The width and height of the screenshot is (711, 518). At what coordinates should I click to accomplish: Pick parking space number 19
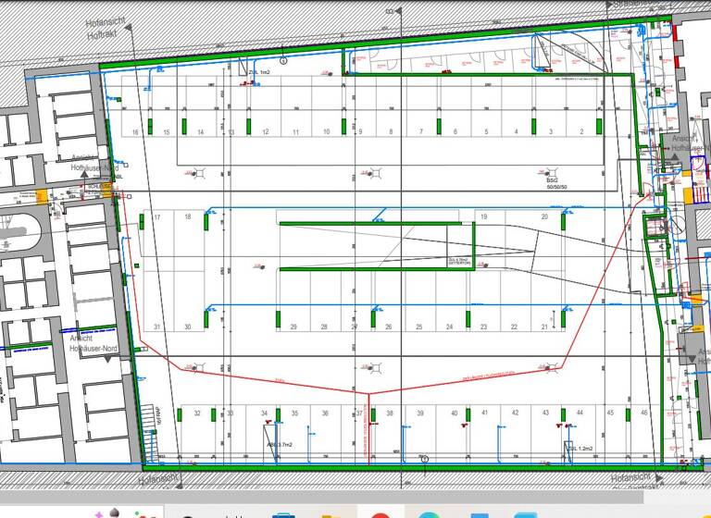483,216
